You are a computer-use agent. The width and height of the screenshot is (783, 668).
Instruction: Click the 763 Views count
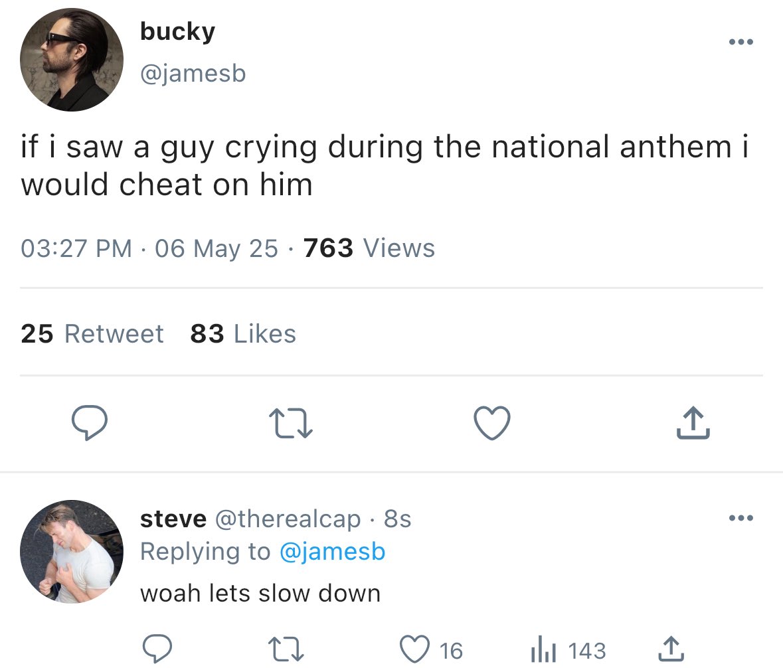point(369,248)
